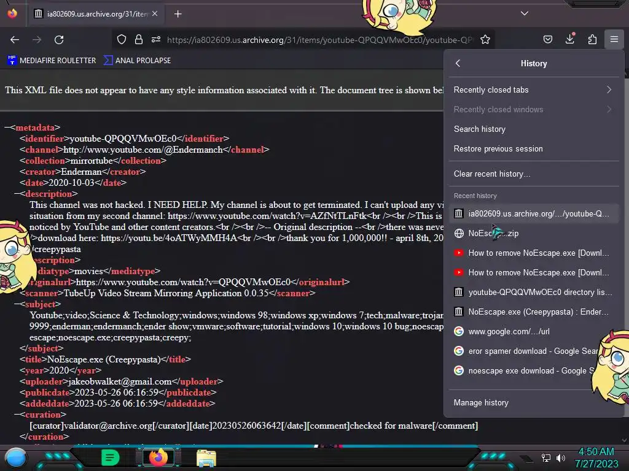Screen dimensions: 629x471
Task: Click Manage history at panel bottom
Action: (534, 402)
